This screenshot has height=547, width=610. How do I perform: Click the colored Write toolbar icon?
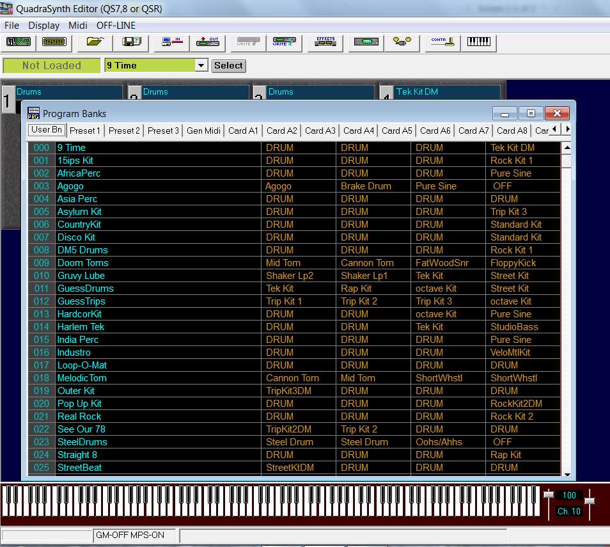point(284,42)
